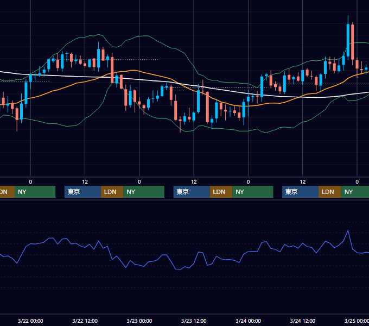Select the LDN session block on 3/24 afternoon
This screenshot has height=326, width=369.
[330, 192]
